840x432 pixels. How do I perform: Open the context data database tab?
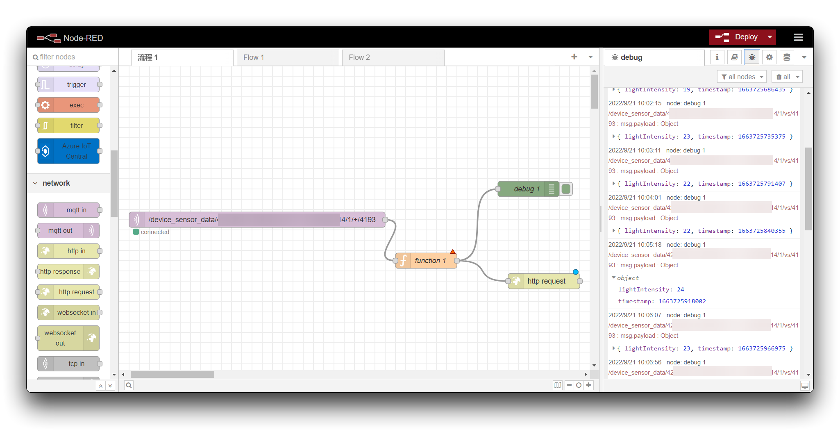tap(787, 57)
